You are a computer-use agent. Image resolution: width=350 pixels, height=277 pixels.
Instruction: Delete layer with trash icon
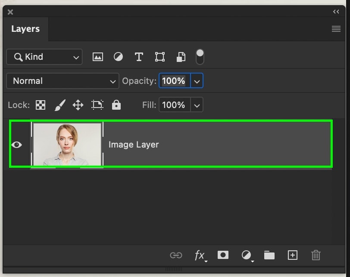tap(316, 255)
